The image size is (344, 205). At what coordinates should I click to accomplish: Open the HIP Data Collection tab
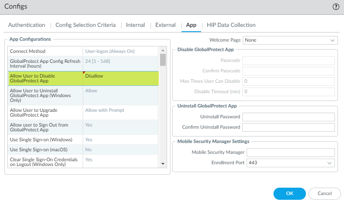coord(231,25)
